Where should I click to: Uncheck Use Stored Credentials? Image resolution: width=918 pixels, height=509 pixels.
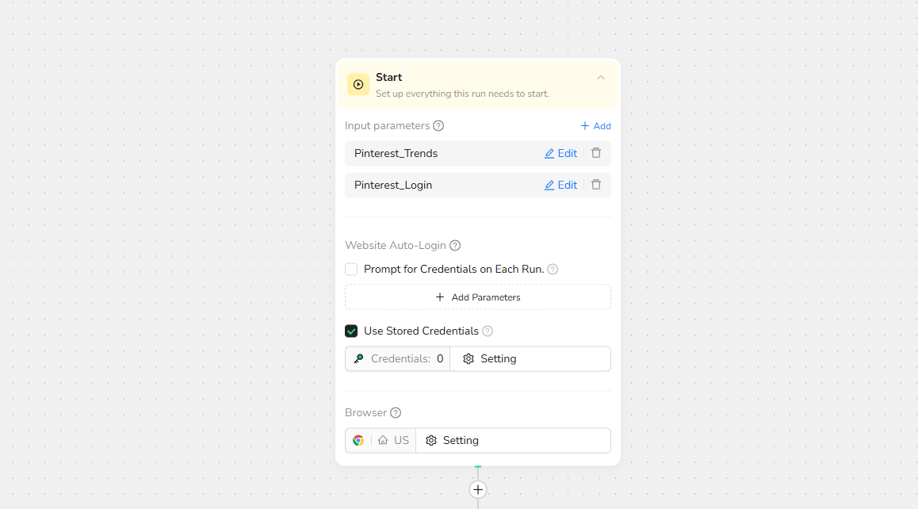[351, 331]
